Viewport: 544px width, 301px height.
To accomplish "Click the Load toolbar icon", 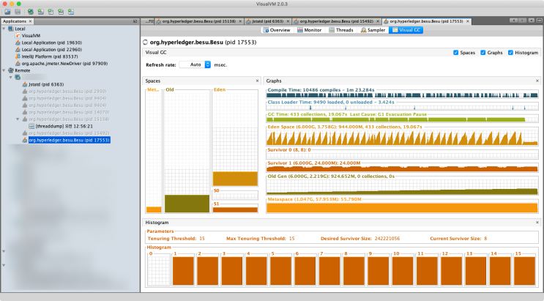I will 7,12.
